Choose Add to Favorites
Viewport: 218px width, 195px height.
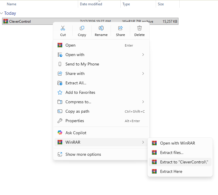(101, 92)
